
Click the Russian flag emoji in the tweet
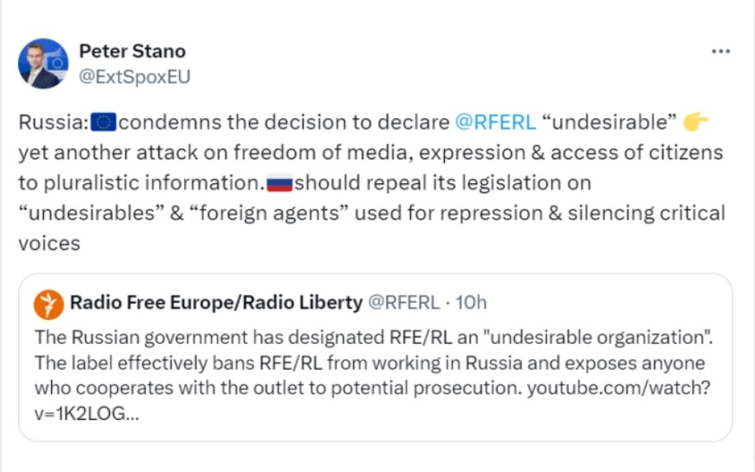[280, 183]
